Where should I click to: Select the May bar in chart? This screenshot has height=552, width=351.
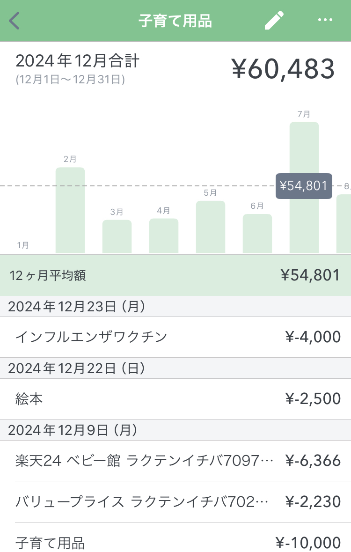coord(211,228)
